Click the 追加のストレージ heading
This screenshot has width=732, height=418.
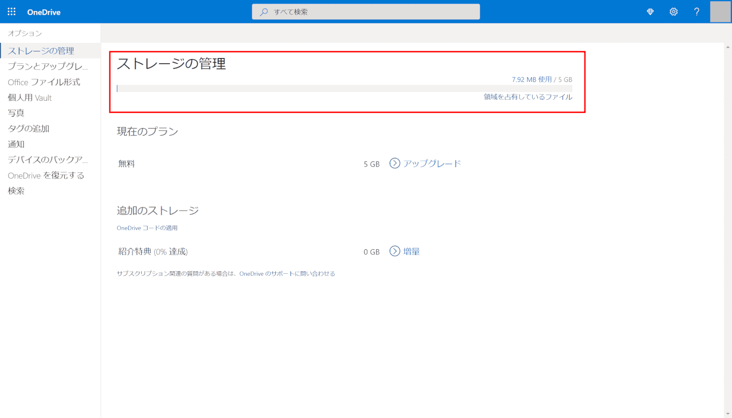pos(158,211)
